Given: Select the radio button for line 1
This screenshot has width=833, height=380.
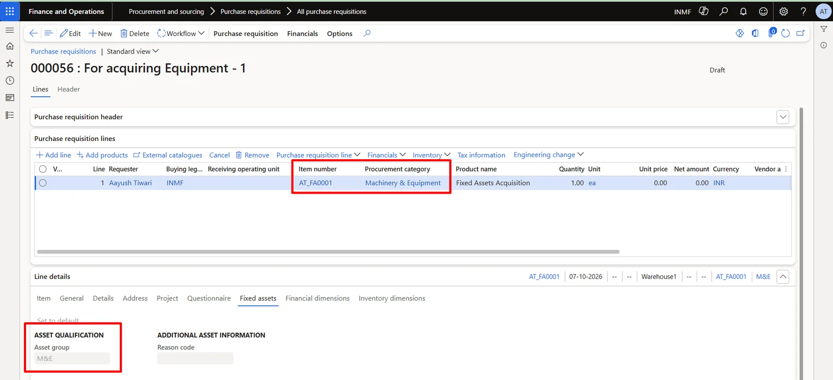Looking at the screenshot, I should 43,183.
